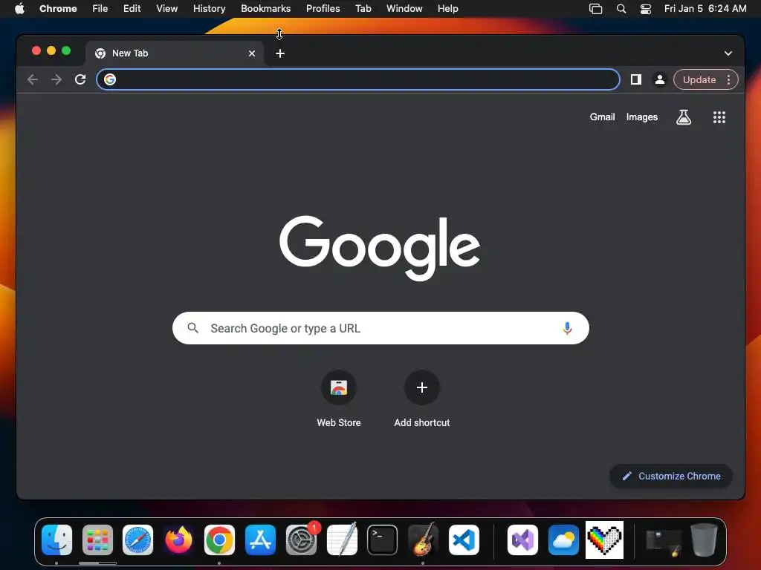The width and height of the screenshot is (761, 570).
Task: Launch Visual Studio from the Dock
Action: [x=522, y=540]
